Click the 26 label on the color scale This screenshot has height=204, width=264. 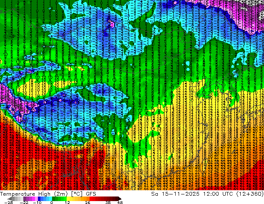tap(87, 202)
